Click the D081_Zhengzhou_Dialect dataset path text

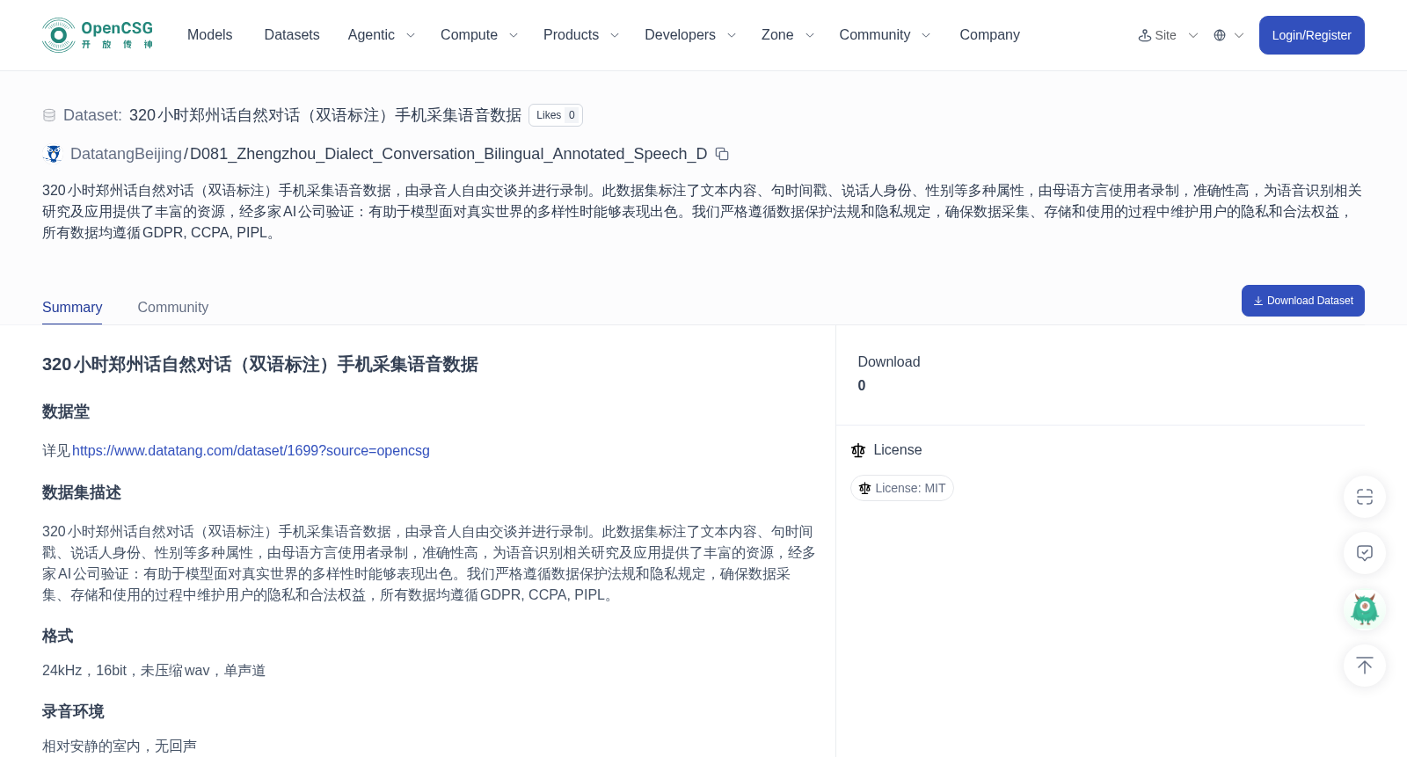(x=448, y=154)
